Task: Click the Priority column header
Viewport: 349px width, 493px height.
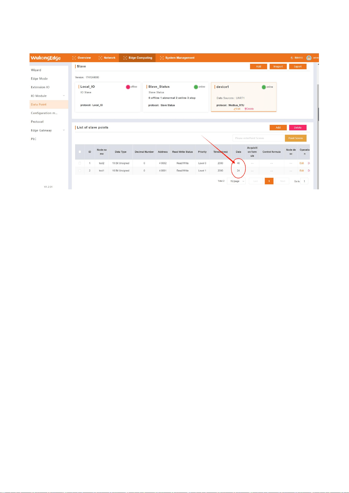Action: click(x=202, y=152)
